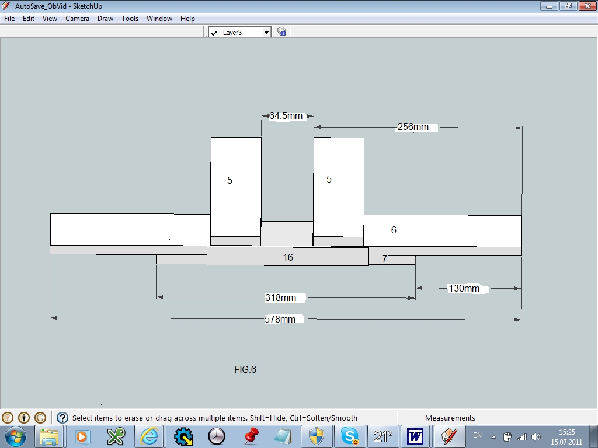Open the notepad taskbar app
Image resolution: width=598 pixels, height=448 pixels.
tap(283, 436)
